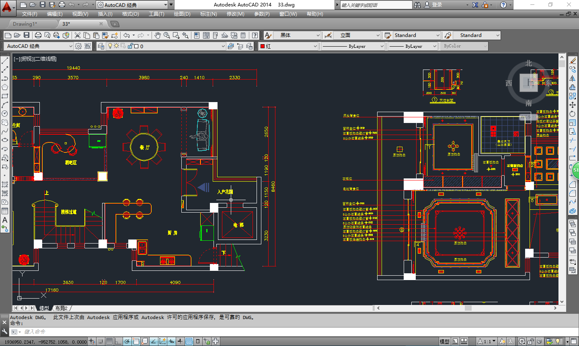Switch to the Drawing1* tab
Screen dimensions: 579x346
coord(25,24)
